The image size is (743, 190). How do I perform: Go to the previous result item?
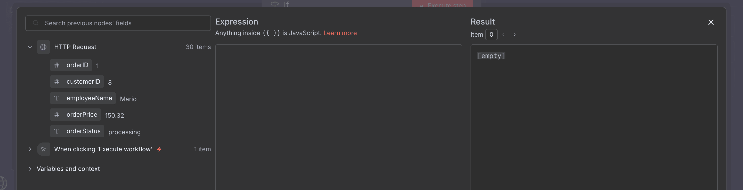click(x=503, y=35)
